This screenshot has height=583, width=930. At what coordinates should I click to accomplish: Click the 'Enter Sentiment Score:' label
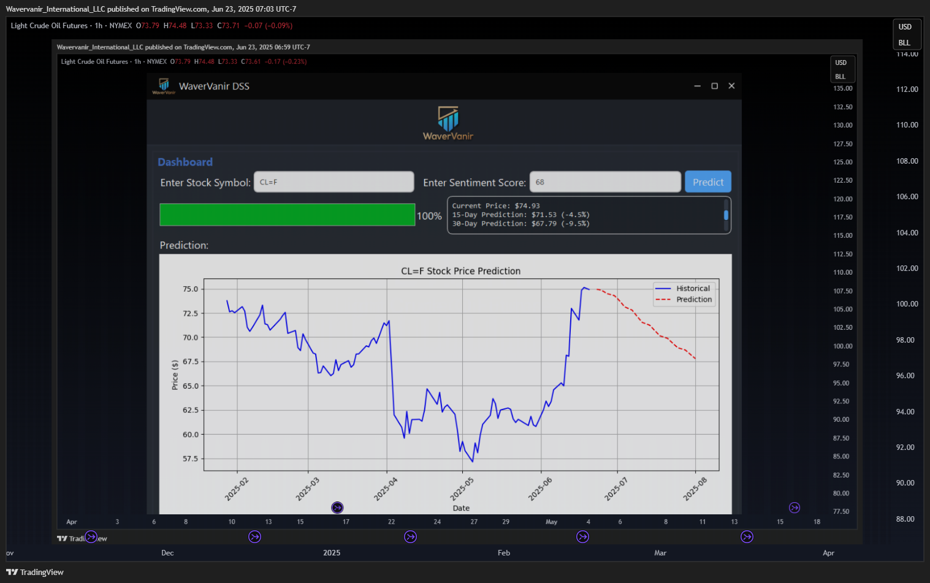[x=475, y=183]
